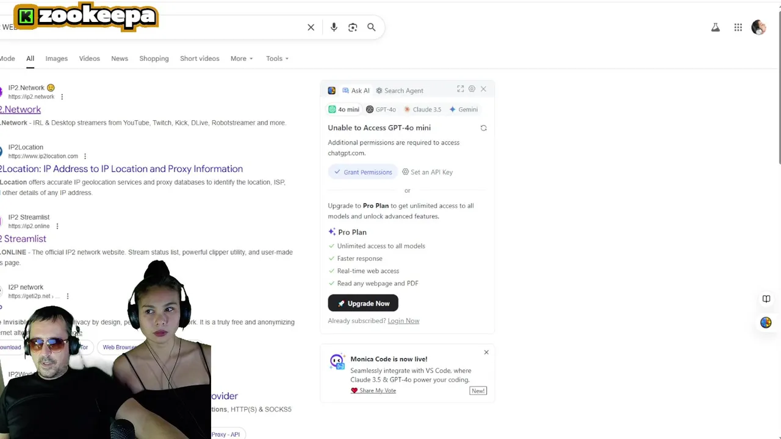Open Monica panel settings gear
Screen dimensions: 781x439
[x=472, y=89]
